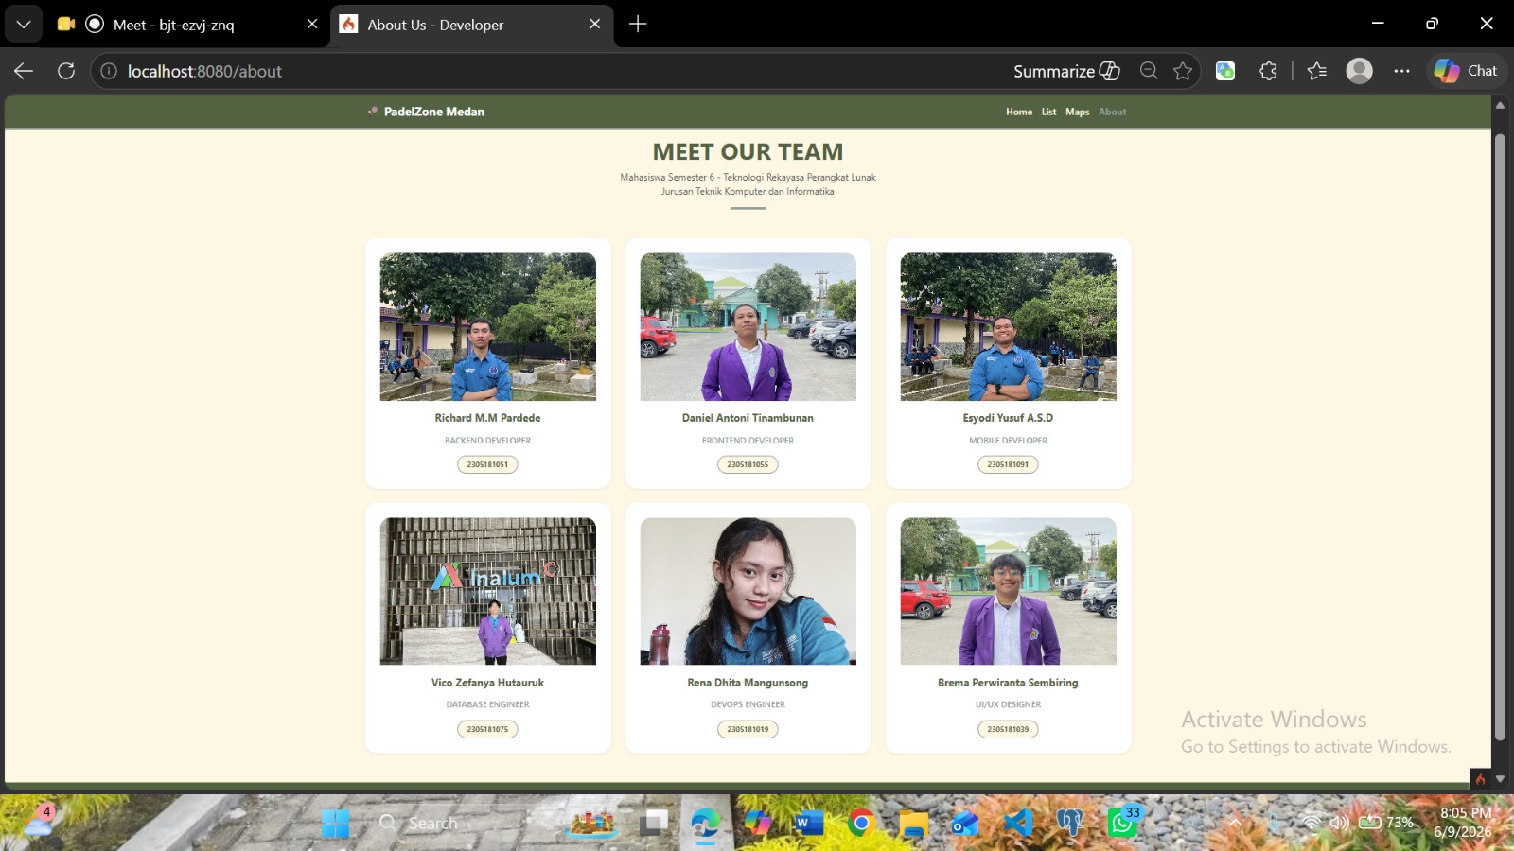Click the scroll down arrow on scrollbar

click(1500, 779)
